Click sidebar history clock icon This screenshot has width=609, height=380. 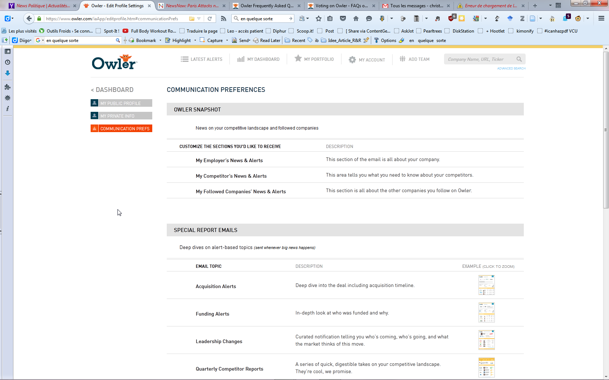[8, 62]
